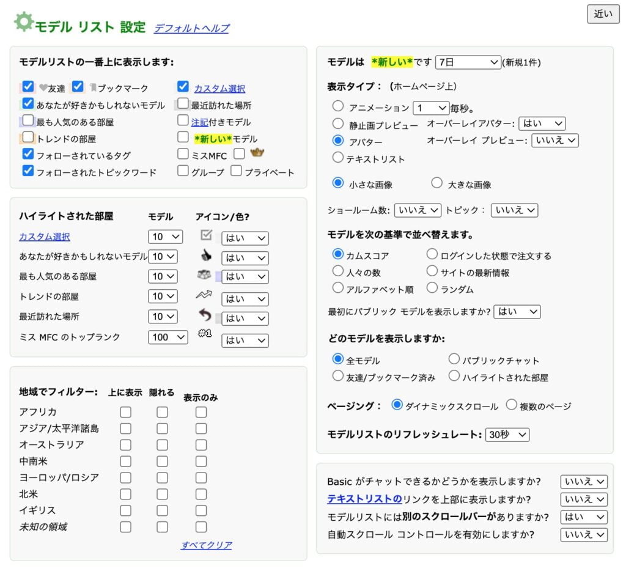
Task: Check the 隠れる box for 北米
Action: [162, 494]
